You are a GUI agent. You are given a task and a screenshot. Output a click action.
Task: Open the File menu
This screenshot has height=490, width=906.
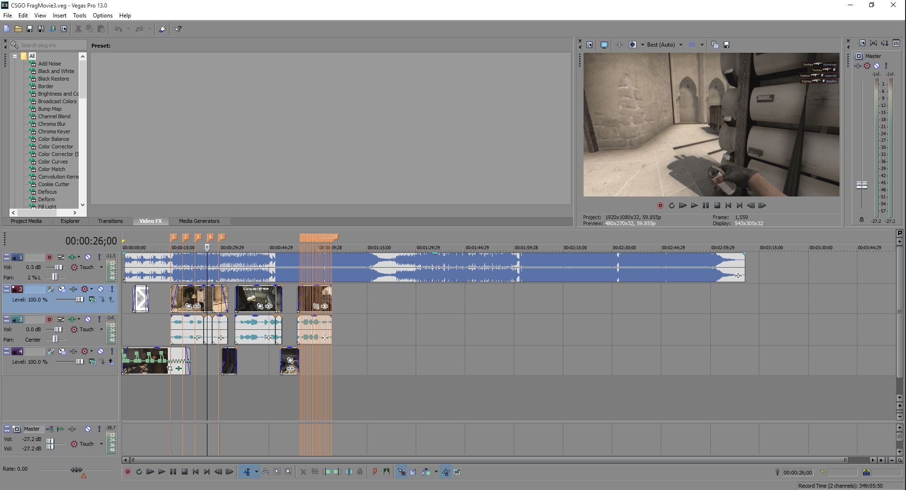(x=8, y=16)
